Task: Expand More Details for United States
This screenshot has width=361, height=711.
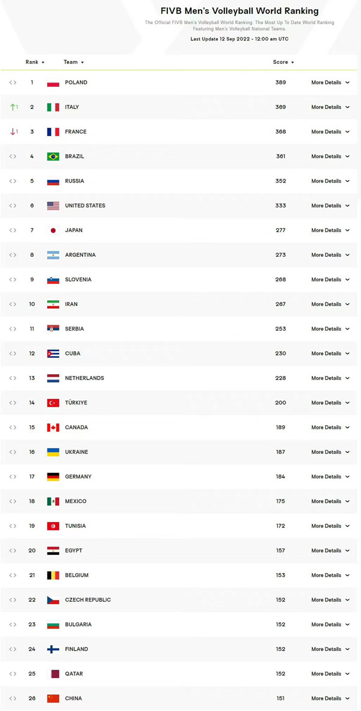Action: pyautogui.click(x=330, y=206)
